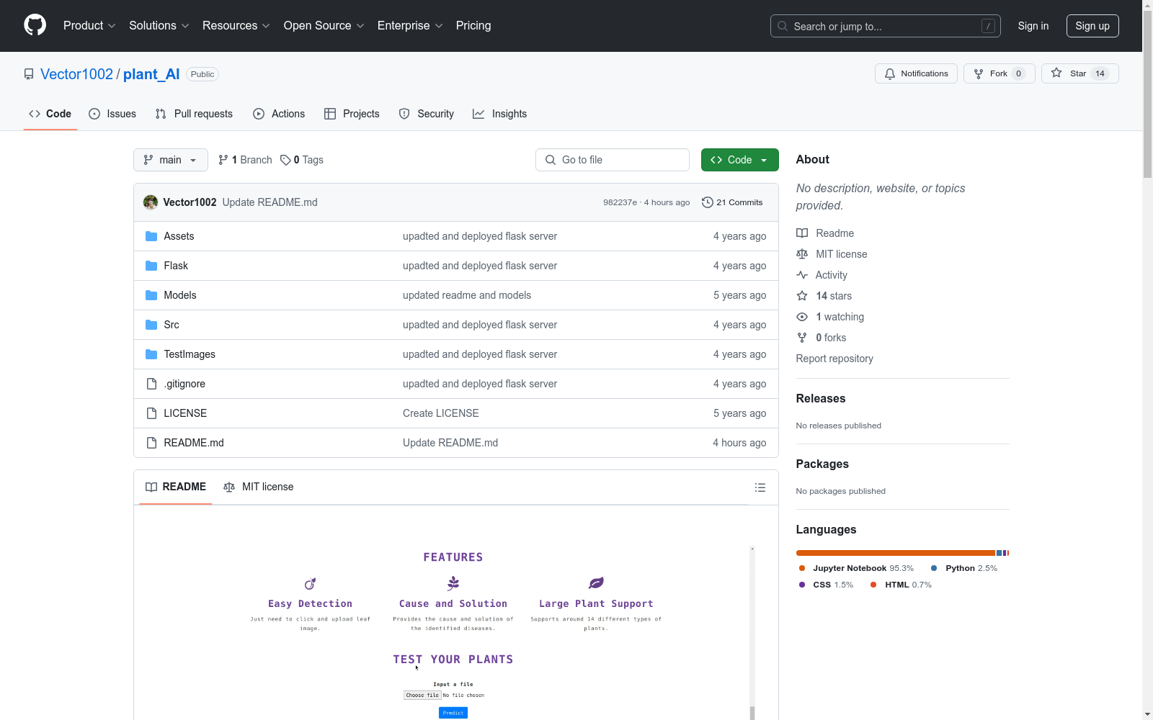This screenshot has height=720, width=1153.
Task: Switch to the Issues tab
Action: [x=112, y=114]
